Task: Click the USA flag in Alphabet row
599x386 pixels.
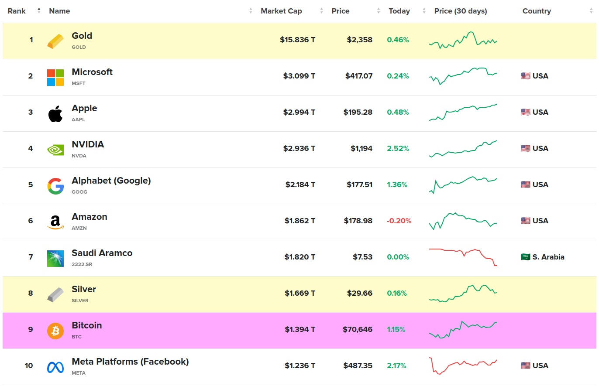Action: (525, 184)
